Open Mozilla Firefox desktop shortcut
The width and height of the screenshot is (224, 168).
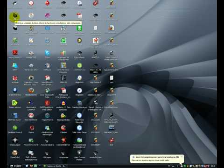click(x=31, y=91)
